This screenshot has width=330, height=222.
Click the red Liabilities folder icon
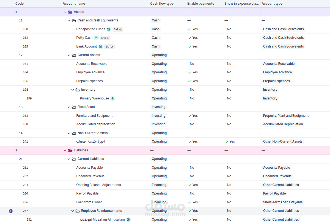(x=70, y=151)
